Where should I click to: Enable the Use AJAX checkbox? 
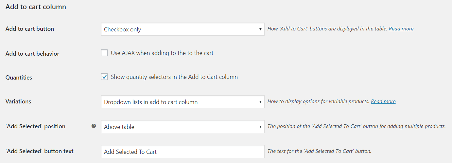[104, 53]
